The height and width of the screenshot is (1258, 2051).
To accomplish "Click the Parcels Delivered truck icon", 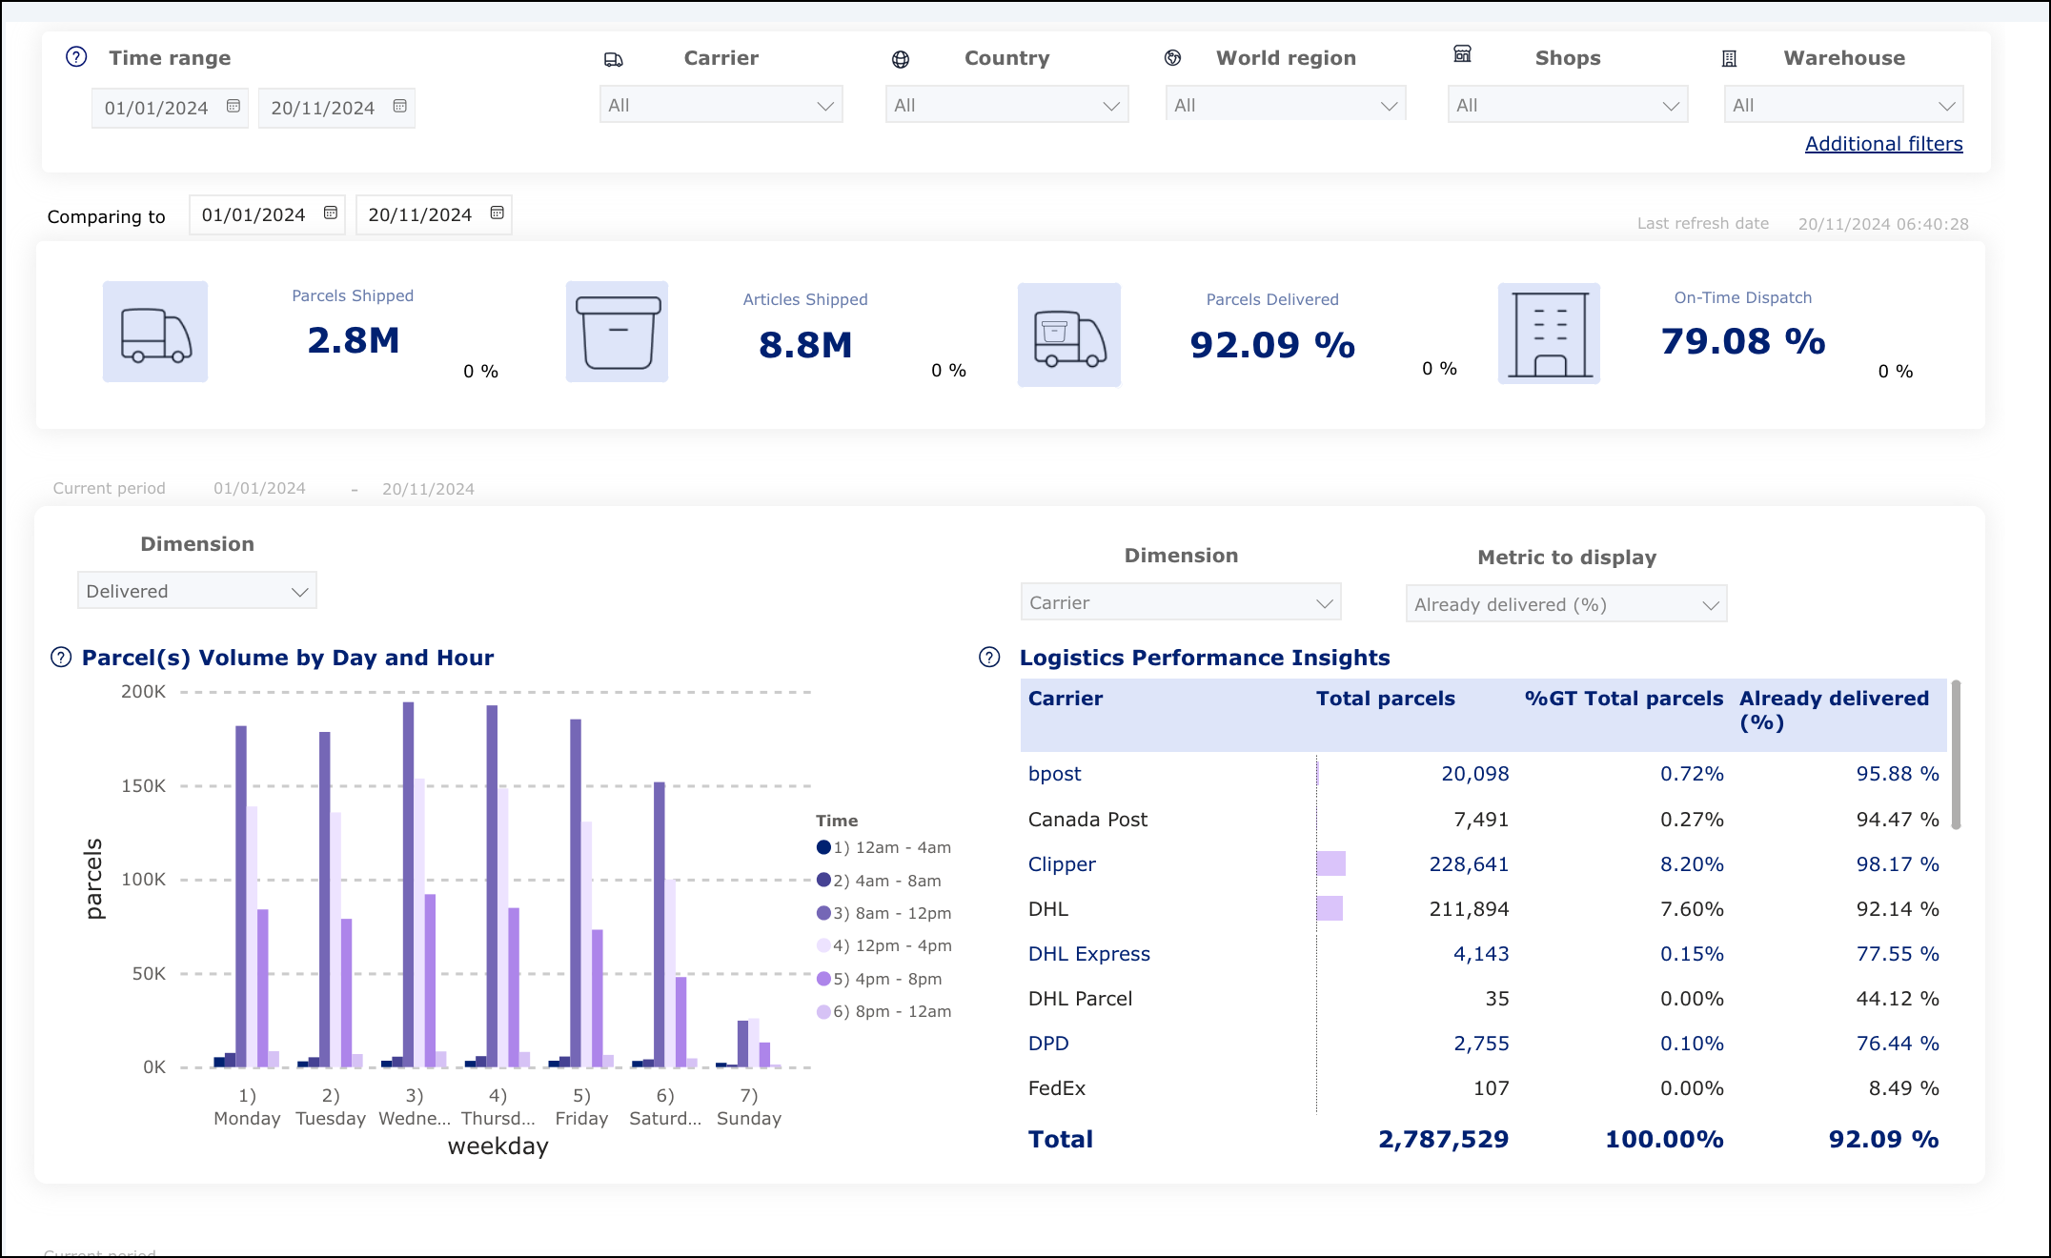I will click(x=1069, y=335).
